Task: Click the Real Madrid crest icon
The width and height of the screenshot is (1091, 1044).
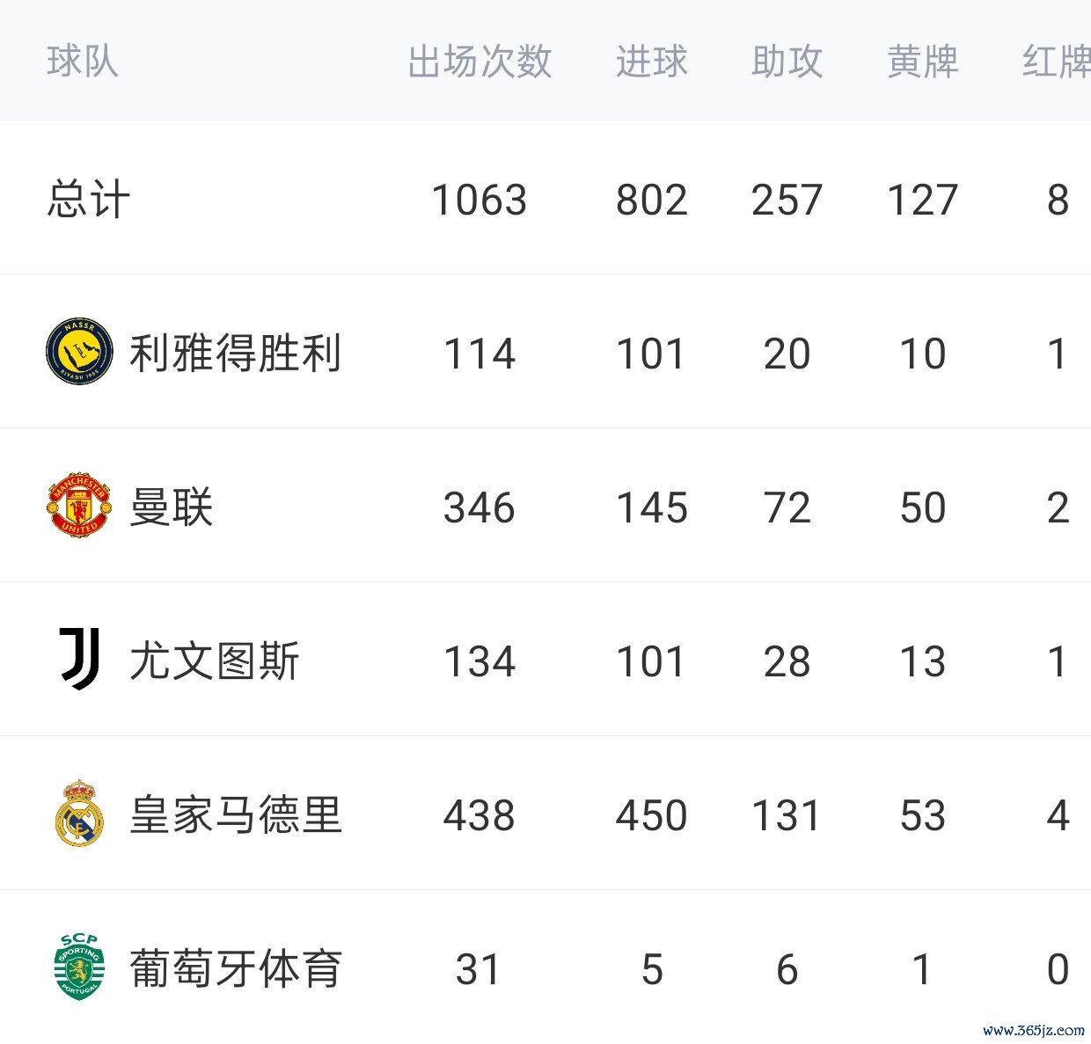Action: 79,814
